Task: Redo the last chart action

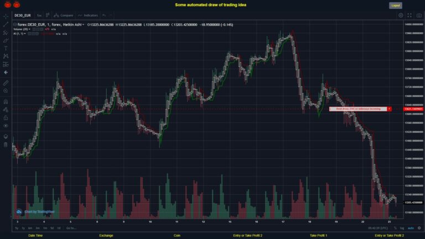Action: [111, 15]
